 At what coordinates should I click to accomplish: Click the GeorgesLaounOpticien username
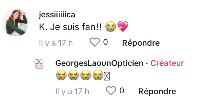coord(99,63)
